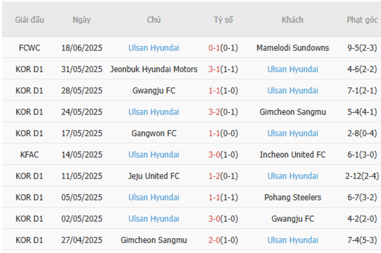This screenshot has height=253, width=381.
Task: Click the 3-1 score of the Jeonbuk match
Action: (214, 69)
